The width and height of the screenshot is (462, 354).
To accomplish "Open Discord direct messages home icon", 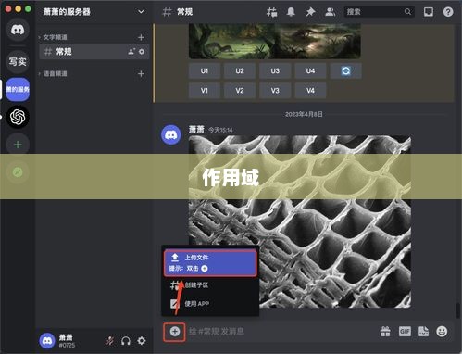I will (18, 30).
